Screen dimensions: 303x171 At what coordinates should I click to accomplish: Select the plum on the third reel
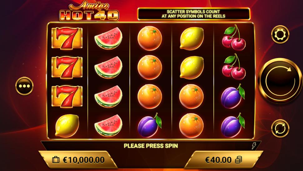tap(150, 125)
